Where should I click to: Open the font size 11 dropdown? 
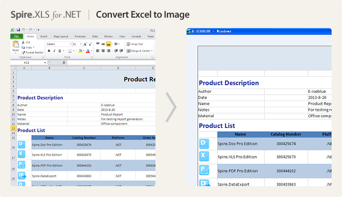81,44
